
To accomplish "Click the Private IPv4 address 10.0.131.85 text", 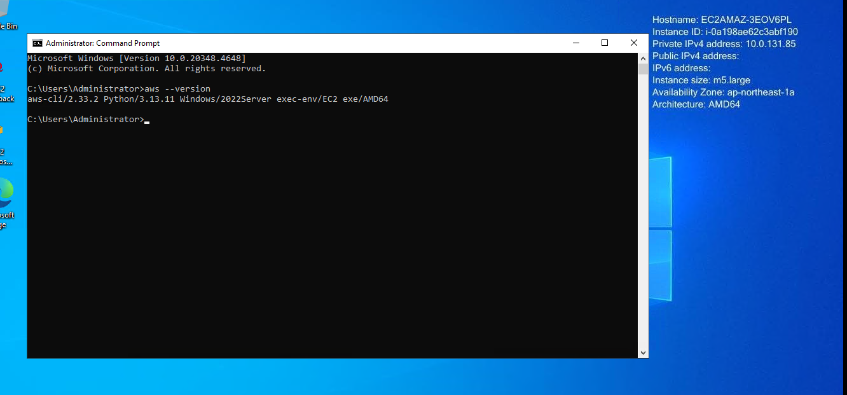I will point(724,44).
